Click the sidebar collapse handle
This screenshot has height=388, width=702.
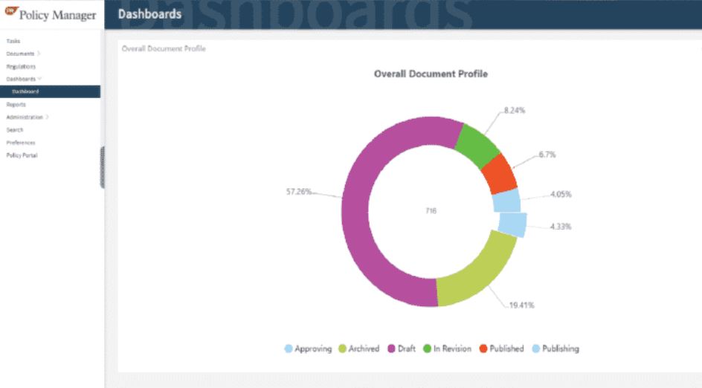point(103,167)
